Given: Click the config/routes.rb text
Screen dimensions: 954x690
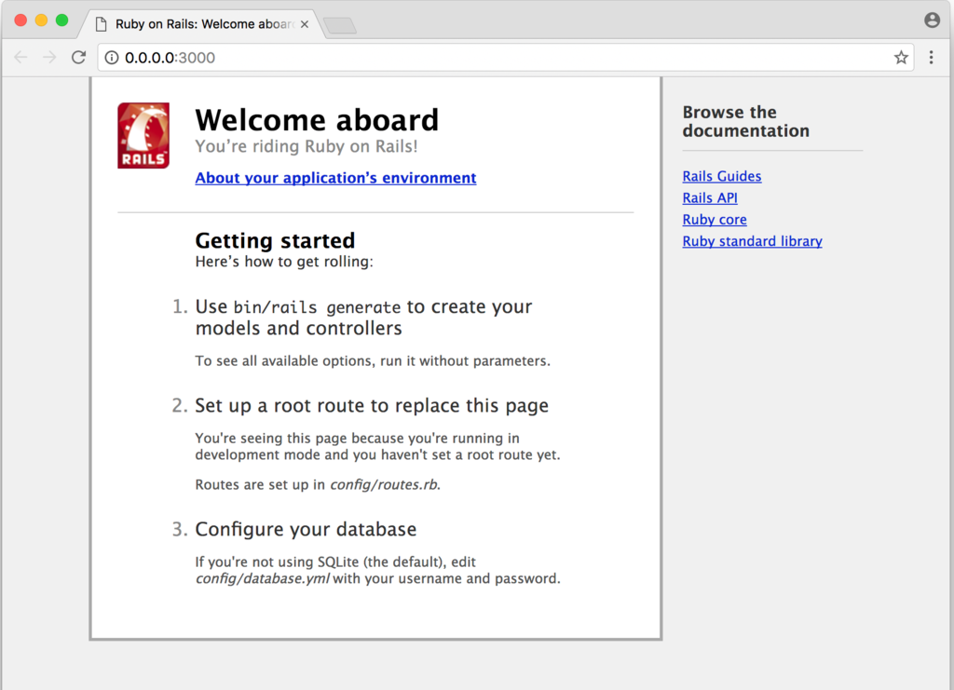Looking at the screenshot, I should [x=384, y=484].
